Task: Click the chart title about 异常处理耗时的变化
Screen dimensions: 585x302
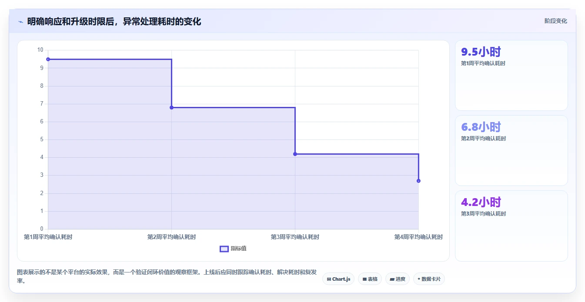Action: (114, 22)
